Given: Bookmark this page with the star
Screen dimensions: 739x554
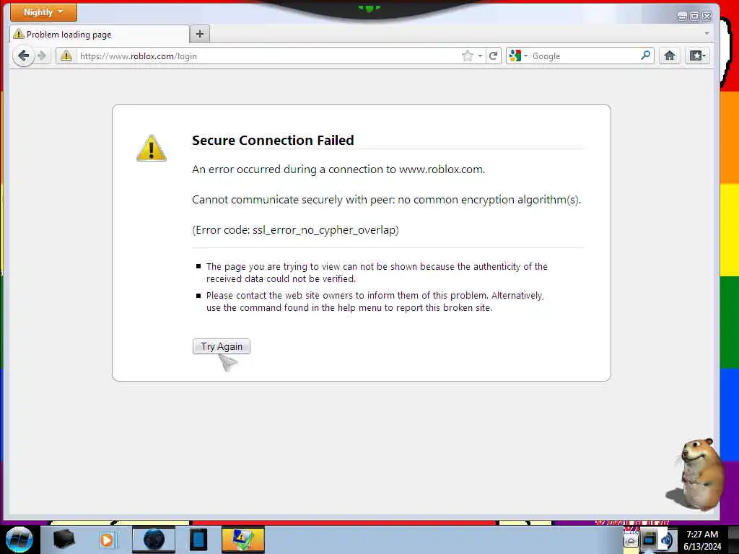Looking at the screenshot, I should (x=467, y=56).
